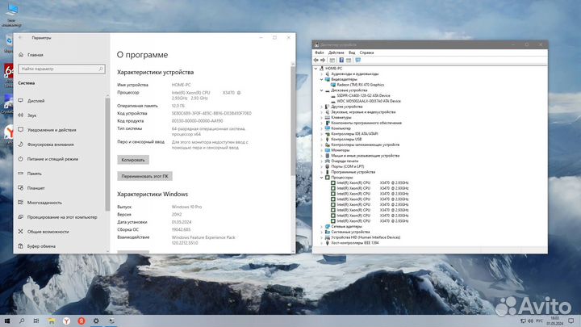
Task: Click О программе page vertical scrollbar
Action: point(293,120)
